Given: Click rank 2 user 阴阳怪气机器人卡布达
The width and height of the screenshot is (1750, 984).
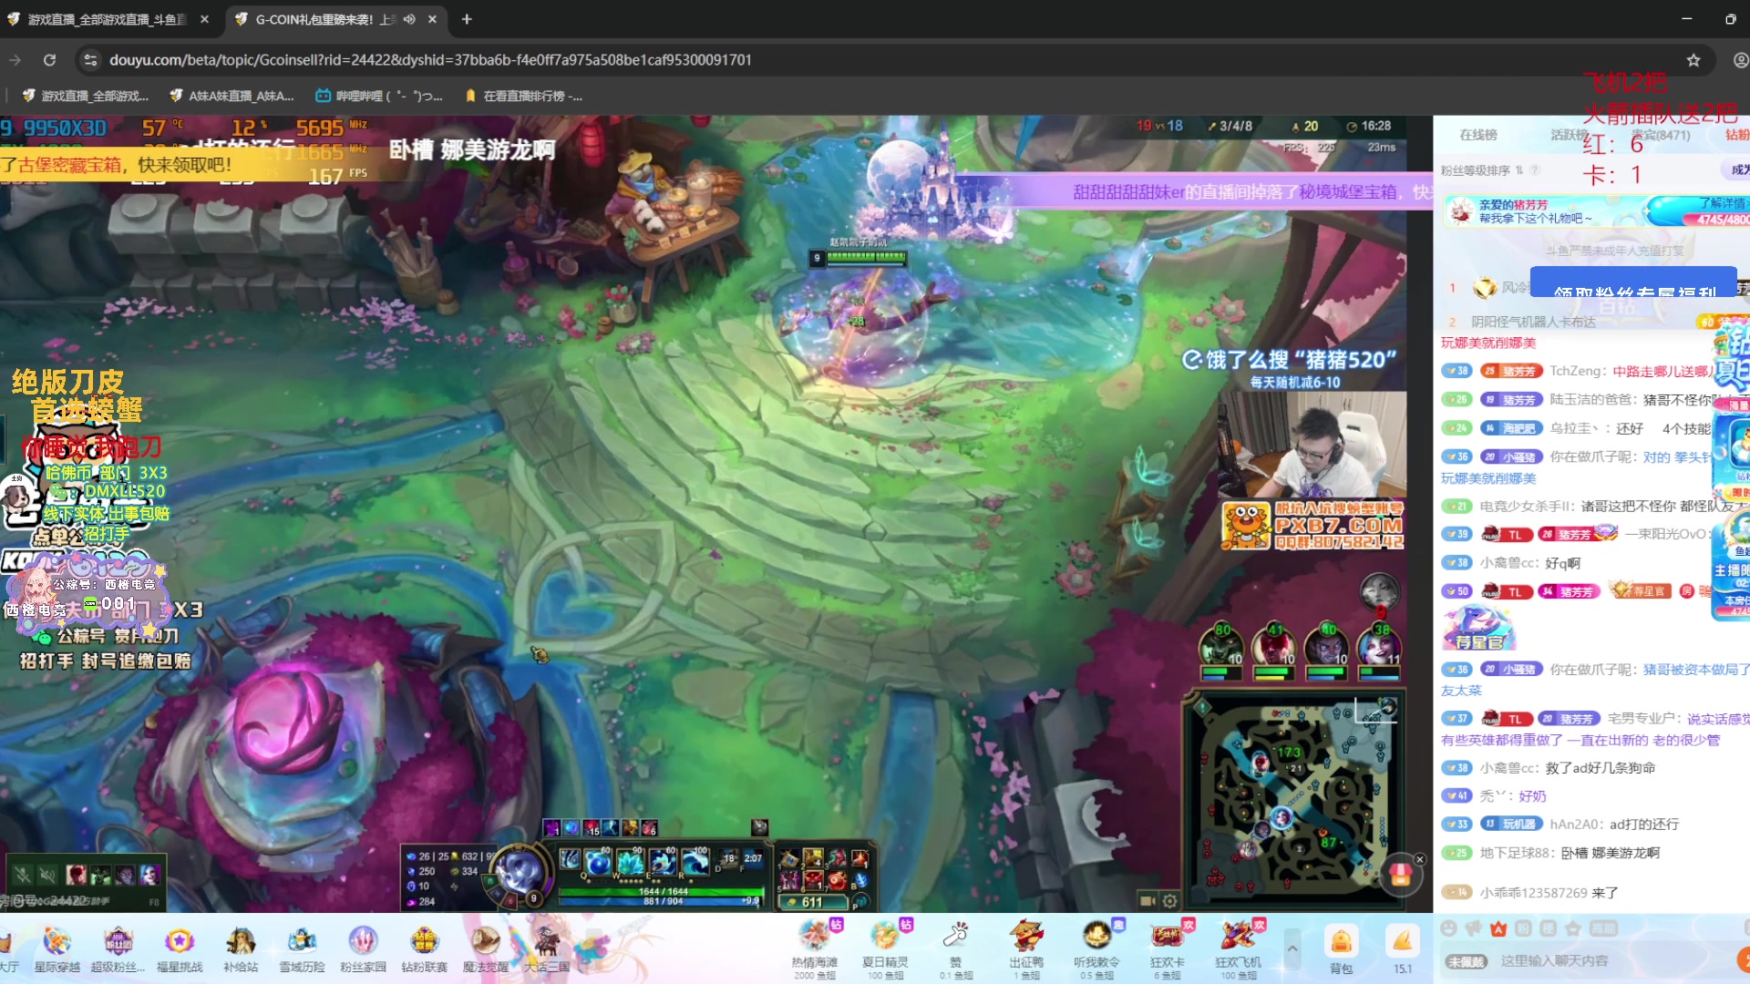Looking at the screenshot, I should point(1533,322).
